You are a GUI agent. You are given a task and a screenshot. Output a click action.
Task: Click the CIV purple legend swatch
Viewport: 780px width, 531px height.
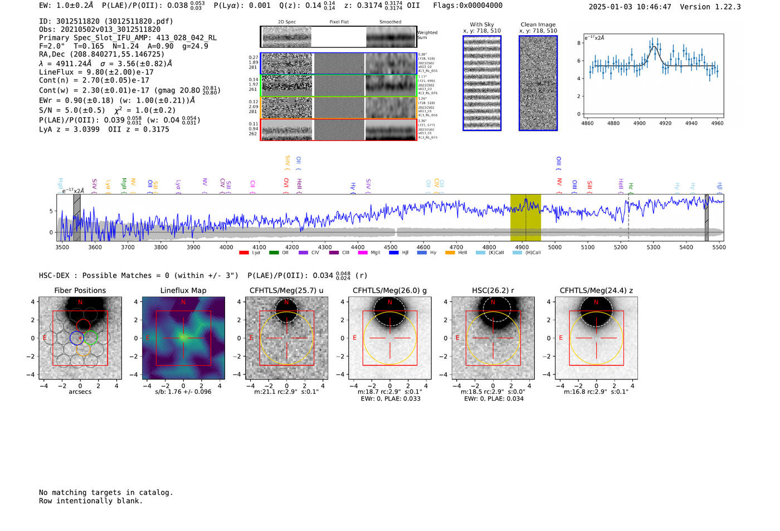coord(303,253)
